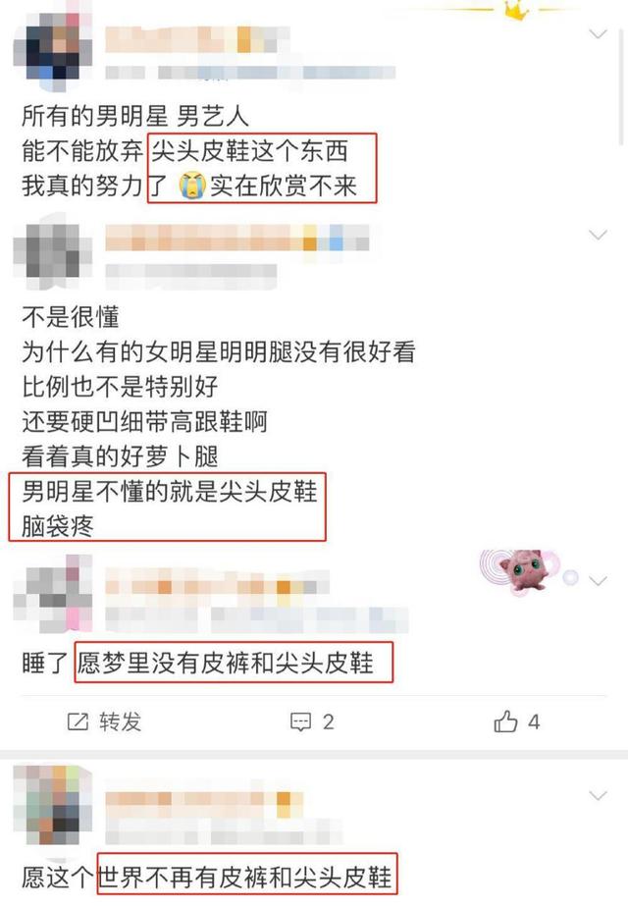The height and width of the screenshot is (907, 628).
Task: Expand chevron menu of 不是很懂 post
Action: click(598, 235)
